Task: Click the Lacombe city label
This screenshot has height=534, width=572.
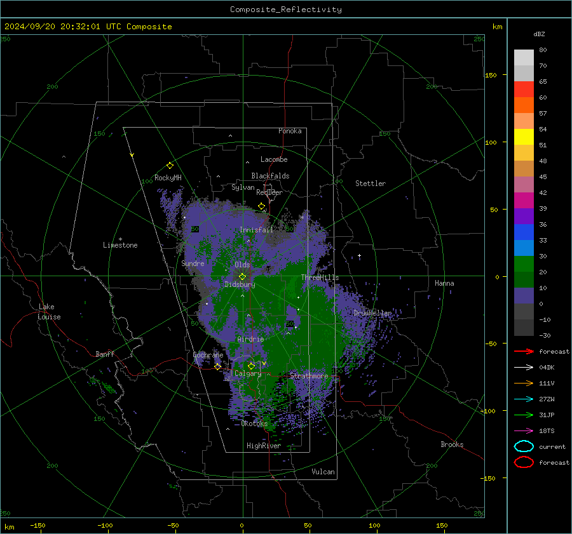Action: click(x=274, y=159)
